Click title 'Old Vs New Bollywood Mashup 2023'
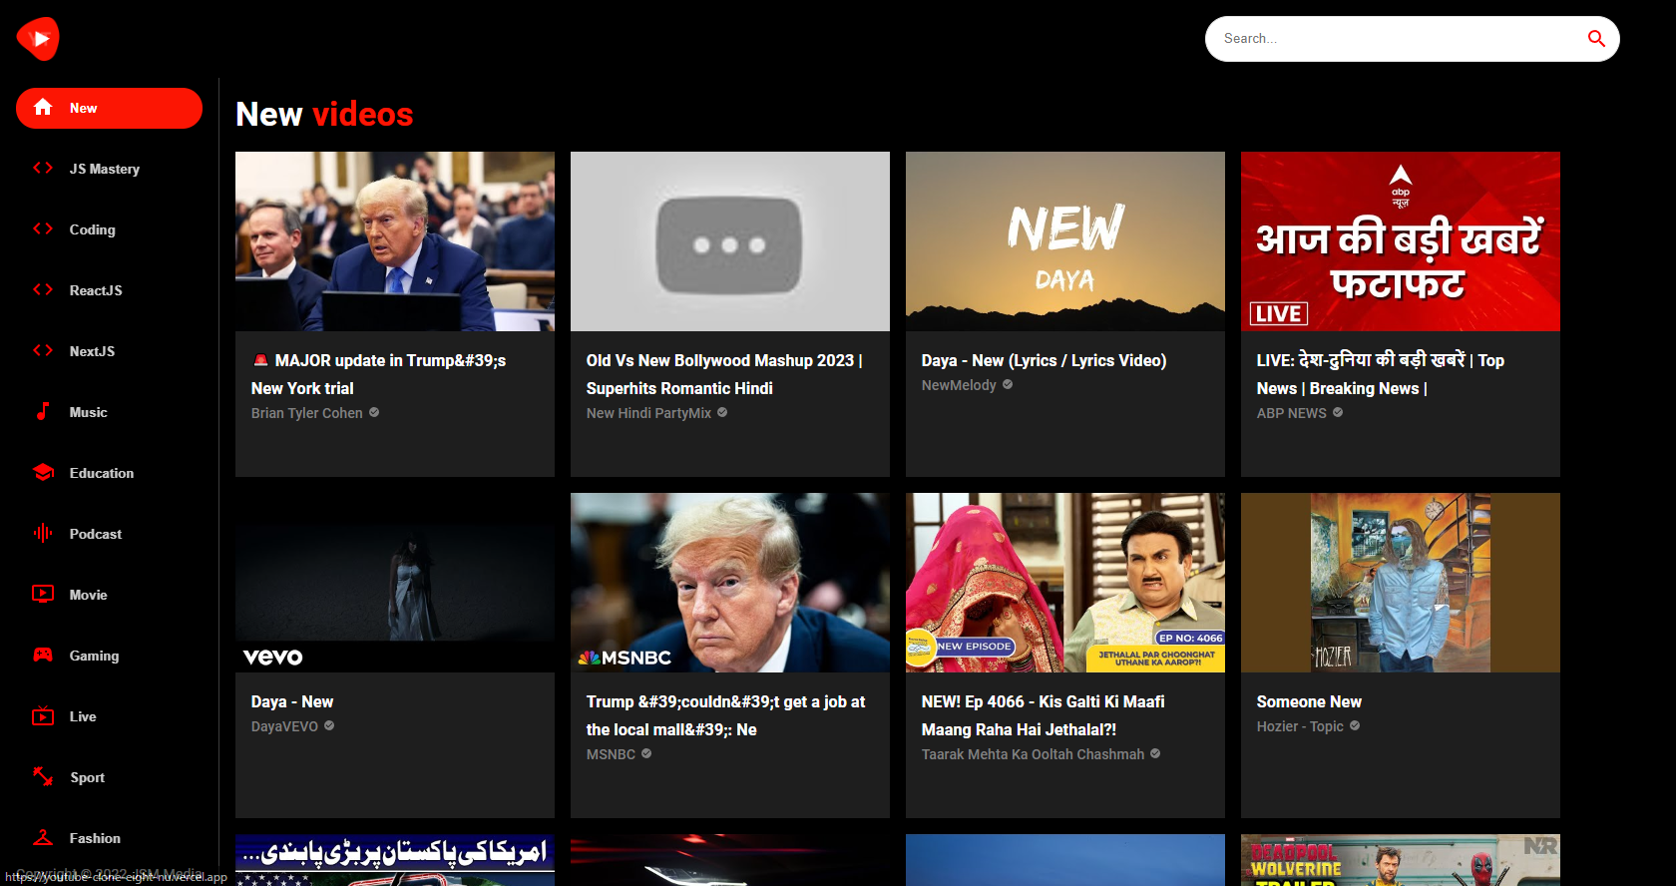The height and width of the screenshot is (886, 1676). point(724,374)
